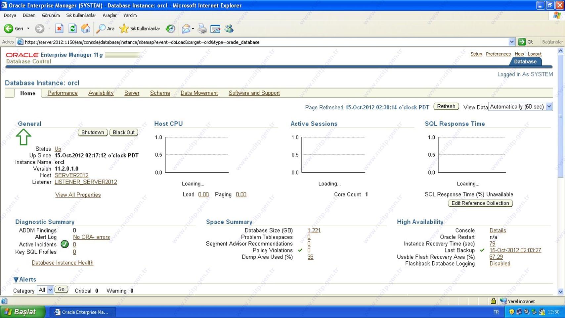Click the page vertical scrollbar down arrow

(x=560, y=291)
